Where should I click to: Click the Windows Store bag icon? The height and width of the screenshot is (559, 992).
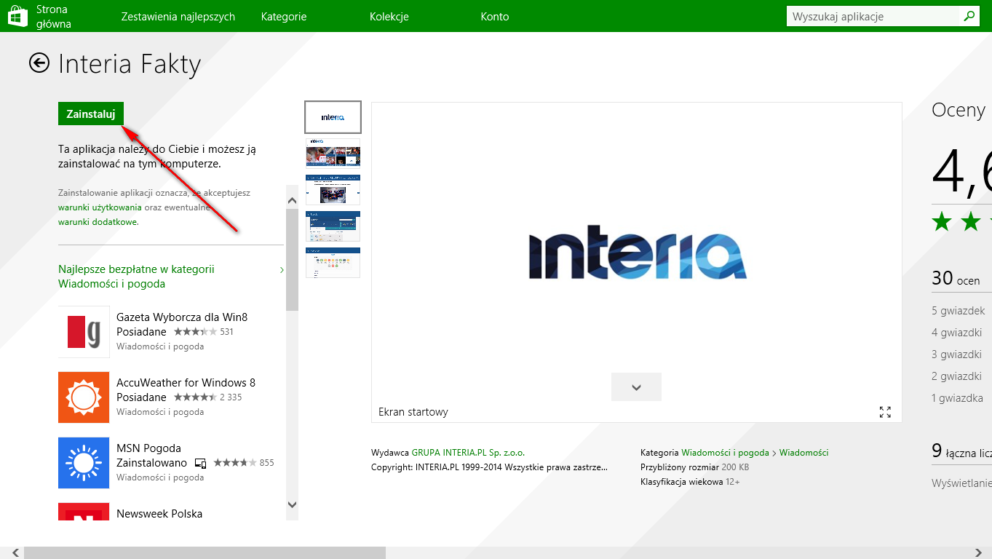click(x=17, y=16)
